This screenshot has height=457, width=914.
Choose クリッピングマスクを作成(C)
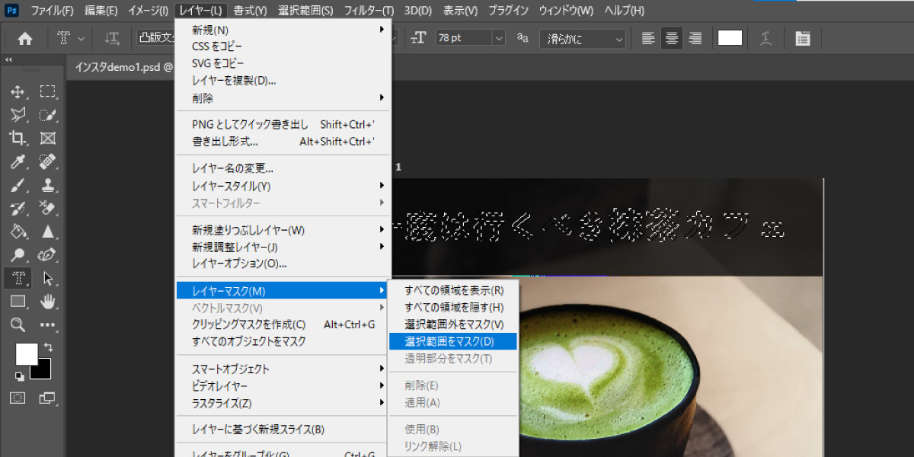click(283, 324)
